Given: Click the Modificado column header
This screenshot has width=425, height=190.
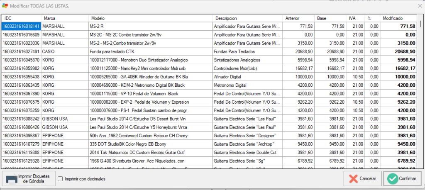Looking at the screenshot, I should 399,18.
